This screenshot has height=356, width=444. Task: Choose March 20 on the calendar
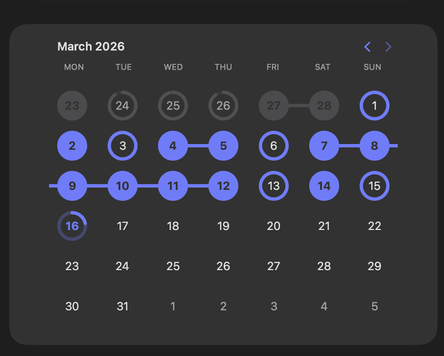274,226
